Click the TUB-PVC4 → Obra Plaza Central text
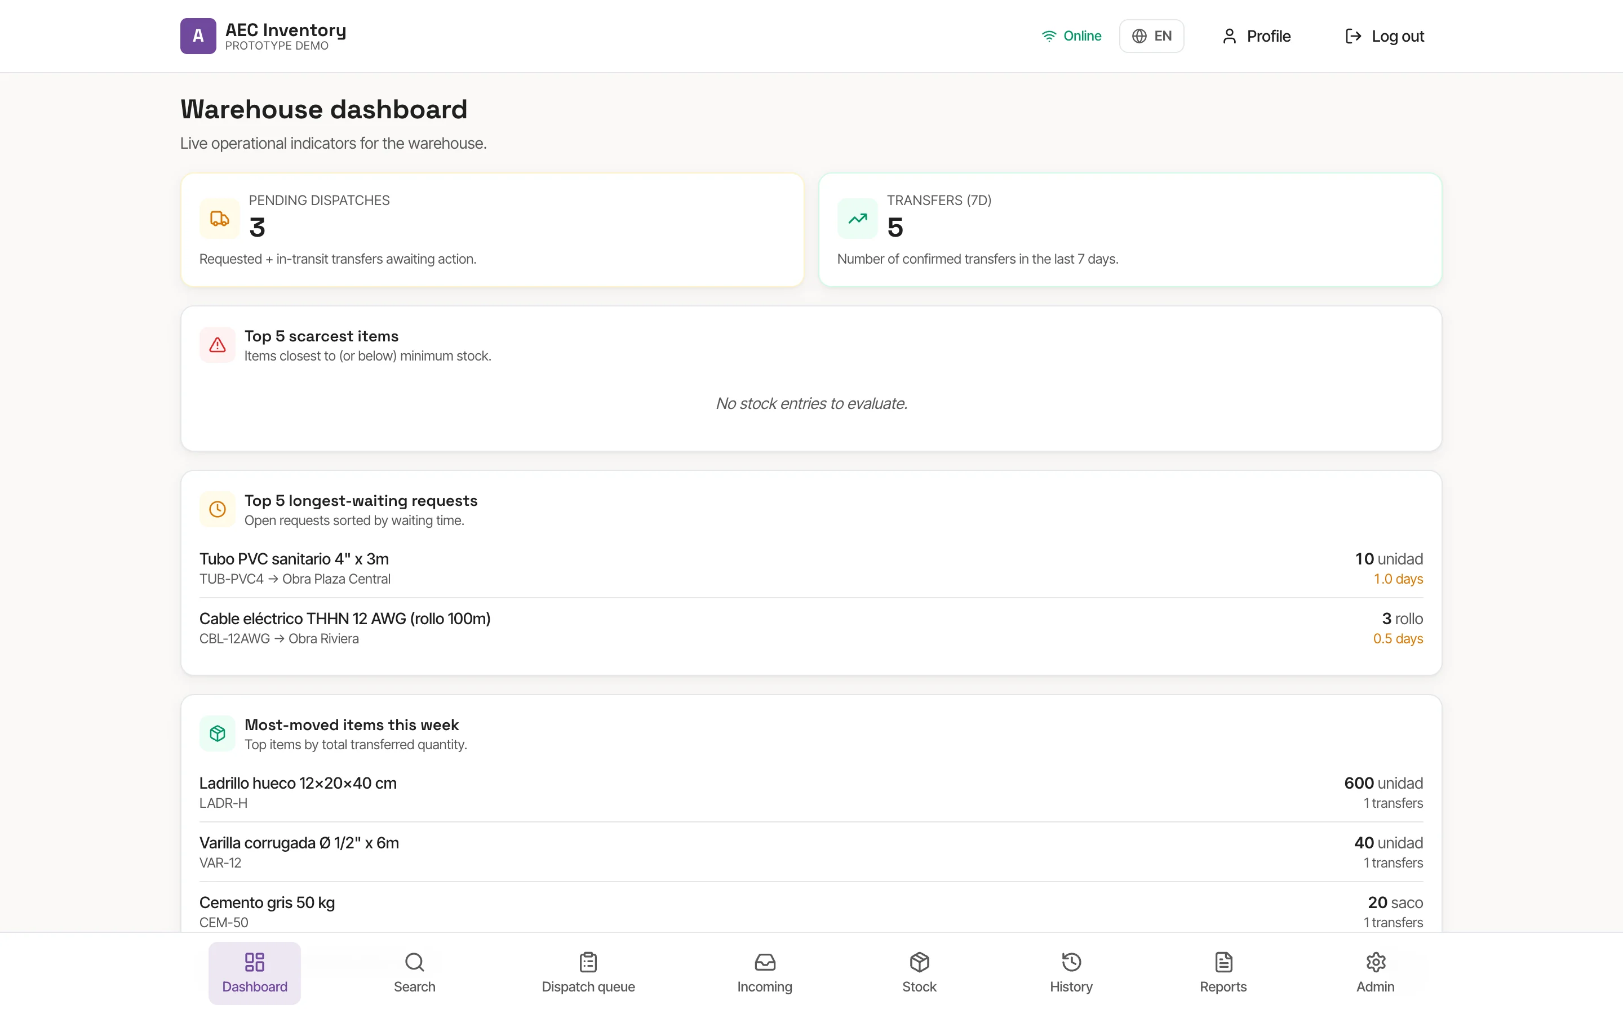This screenshot has height=1014, width=1623. pyautogui.click(x=294, y=579)
